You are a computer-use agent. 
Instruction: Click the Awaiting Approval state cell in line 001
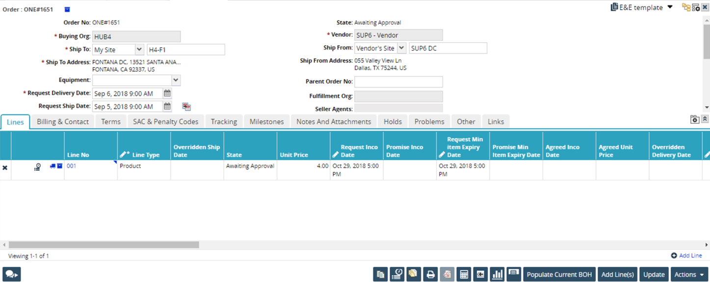[250, 170]
